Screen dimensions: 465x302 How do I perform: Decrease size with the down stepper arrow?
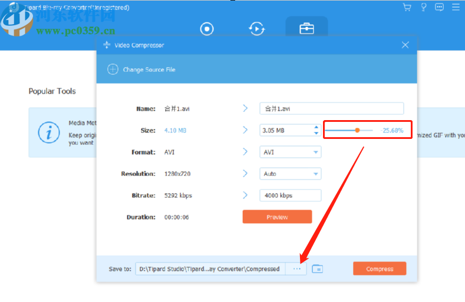(316, 134)
